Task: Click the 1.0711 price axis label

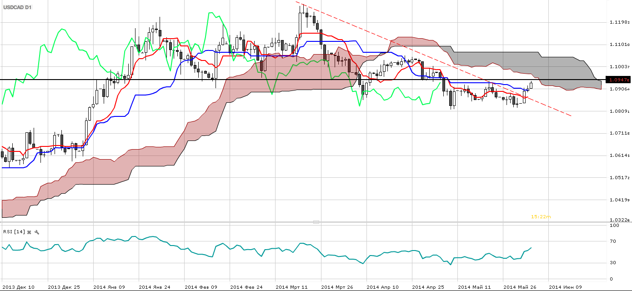Action: coord(619,133)
